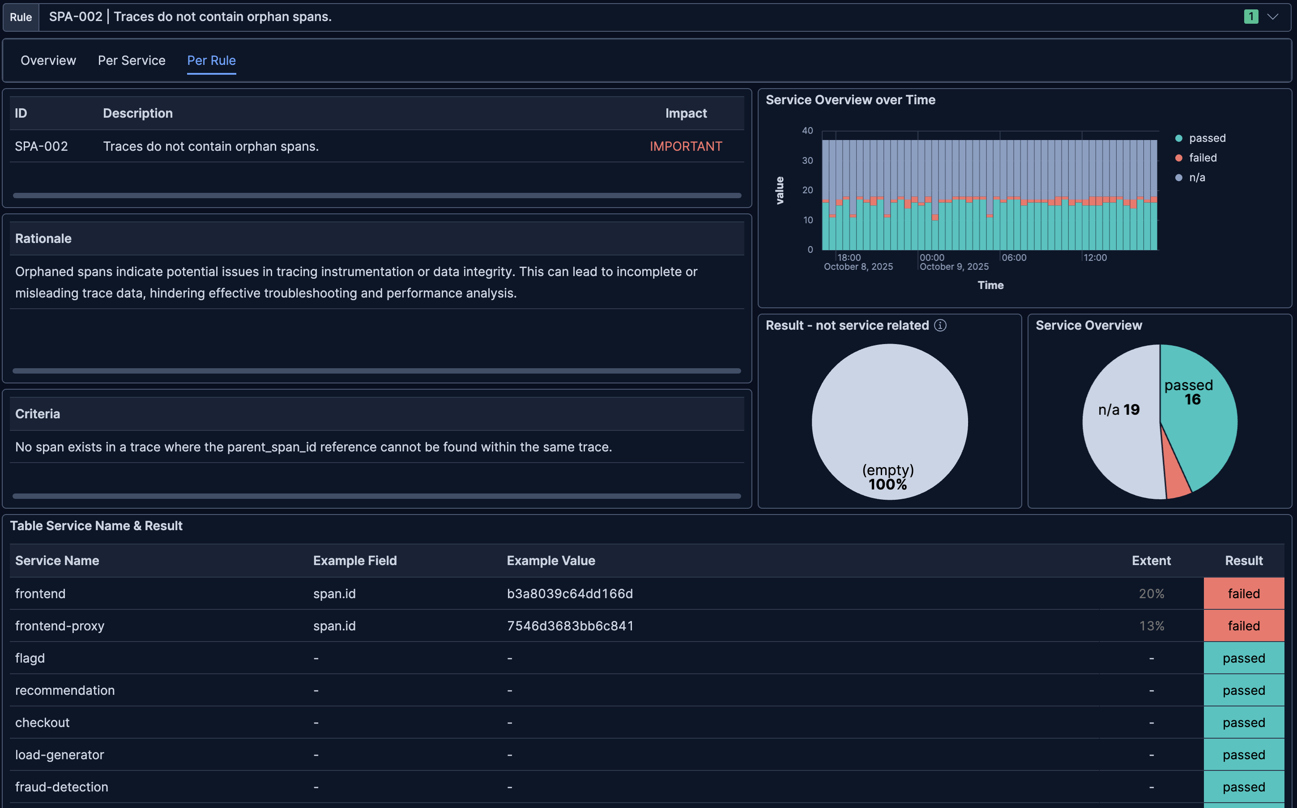Sort by the Extent column header
This screenshot has height=808, width=1297.
pos(1151,561)
